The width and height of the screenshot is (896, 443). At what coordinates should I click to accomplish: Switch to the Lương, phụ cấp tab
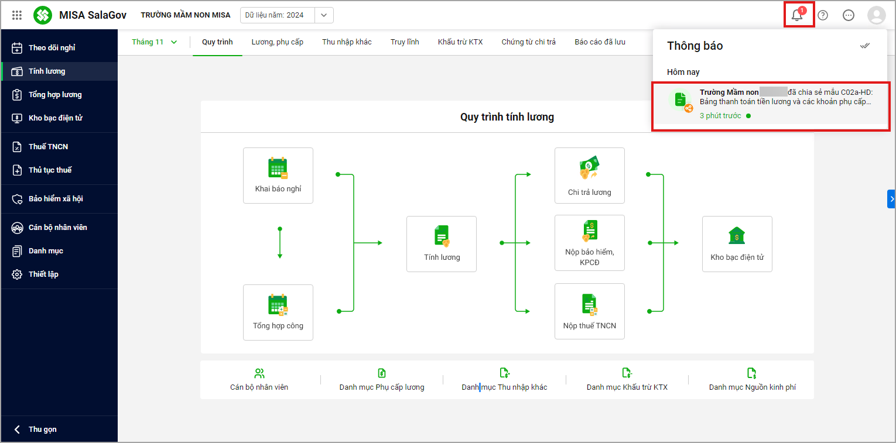[277, 42]
